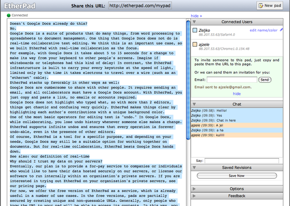
Task: Click chat message 'a ha'
Action: tap(220, 130)
